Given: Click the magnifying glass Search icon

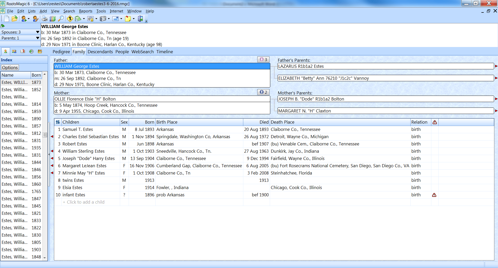Looking at the screenshot, I should tap(61, 19).
